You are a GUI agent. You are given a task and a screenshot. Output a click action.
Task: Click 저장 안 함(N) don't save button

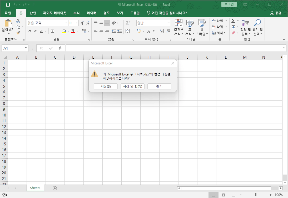(x=132, y=87)
